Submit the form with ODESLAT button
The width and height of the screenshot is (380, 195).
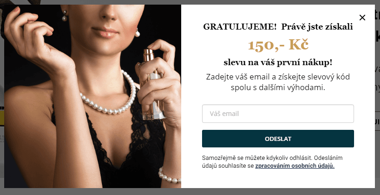pos(278,139)
